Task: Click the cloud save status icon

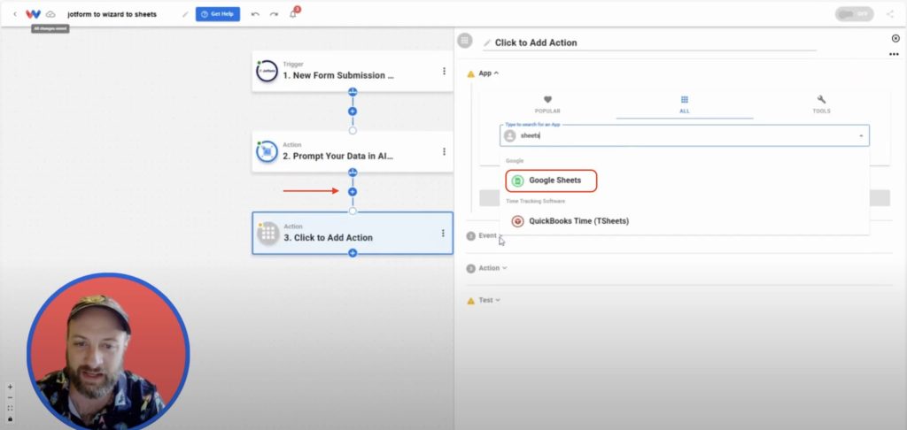Action: (50, 14)
